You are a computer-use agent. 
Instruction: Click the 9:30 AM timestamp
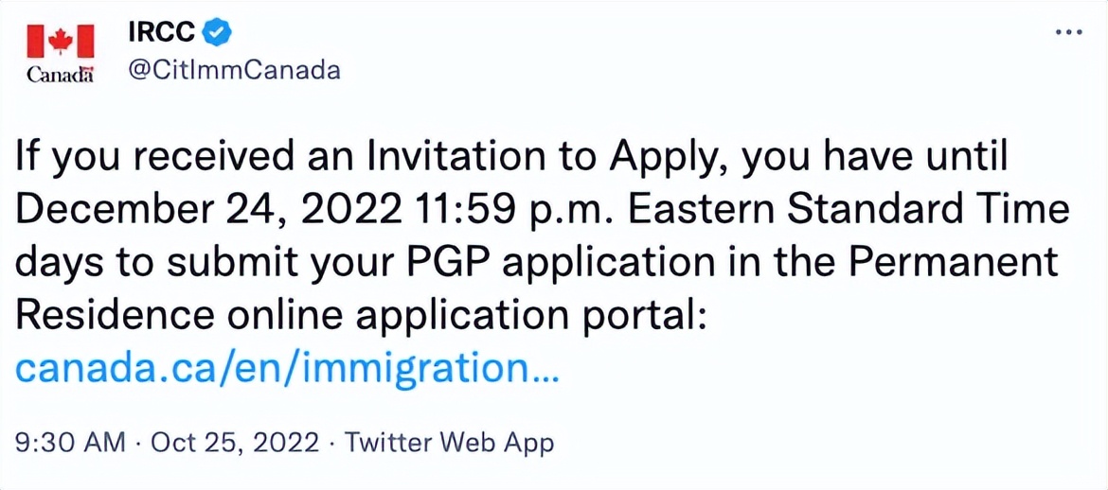pyautogui.click(x=70, y=443)
